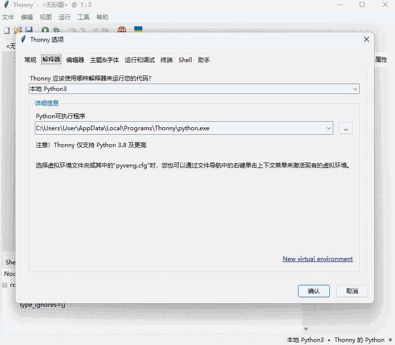
Task: Open the 帮助 menu
Action: 102,17
